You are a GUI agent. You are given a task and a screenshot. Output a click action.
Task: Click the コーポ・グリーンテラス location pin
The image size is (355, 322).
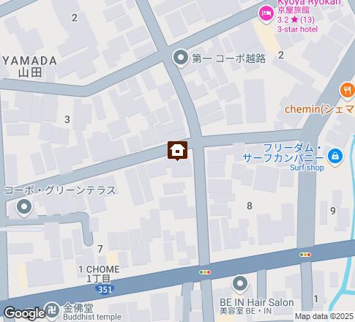(24, 208)
